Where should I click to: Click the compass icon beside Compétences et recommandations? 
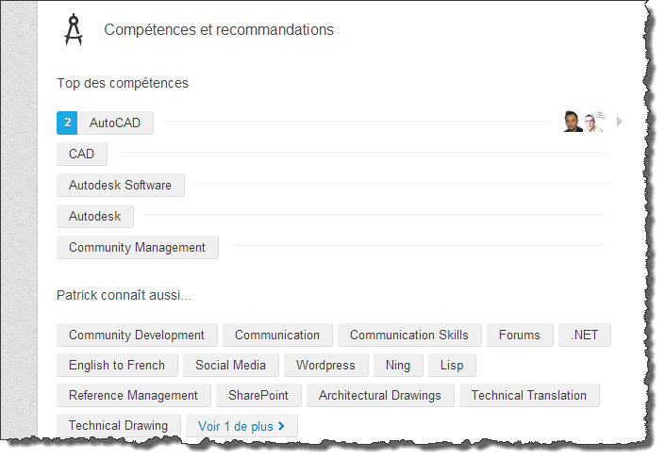[x=74, y=29]
